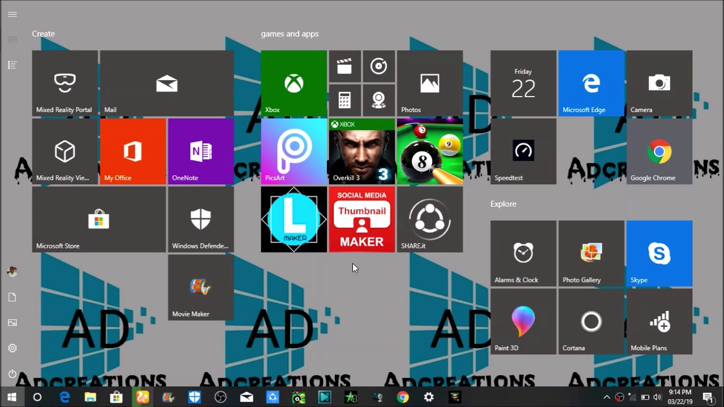Launch the 8 Ball Pool game tile
The height and width of the screenshot is (407, 724).
pyautogui.click(x=430, y=151)
